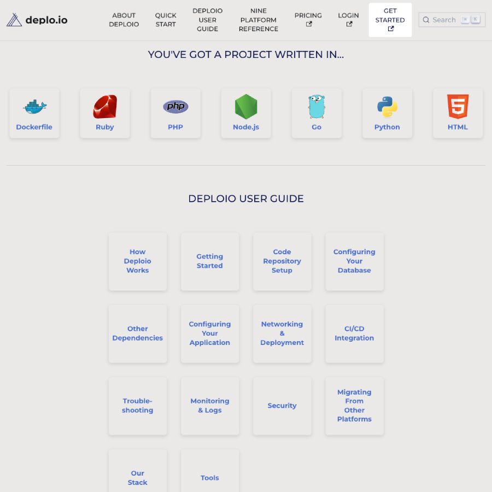Open the HTML text link

458,127
